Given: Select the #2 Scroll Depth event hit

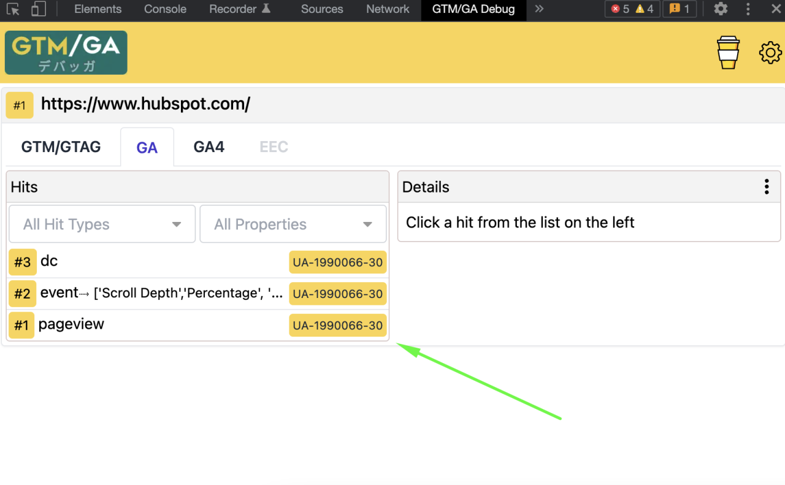Looking at the screenshot, I should point(161,293).
